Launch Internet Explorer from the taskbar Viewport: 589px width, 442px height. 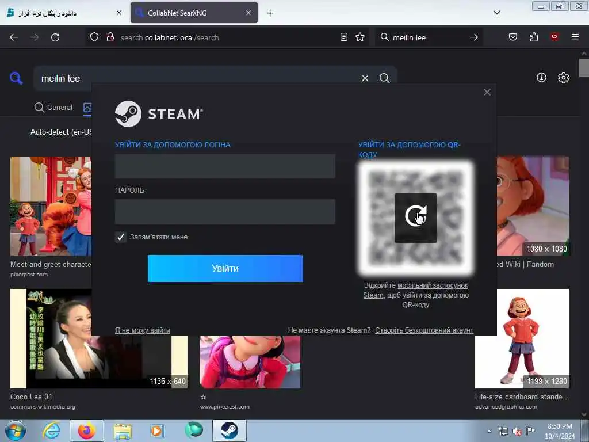[51, 430]
